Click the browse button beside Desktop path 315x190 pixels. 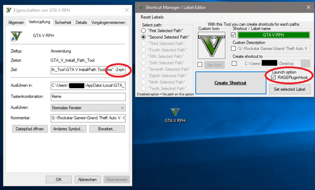(x=305, y=63)
